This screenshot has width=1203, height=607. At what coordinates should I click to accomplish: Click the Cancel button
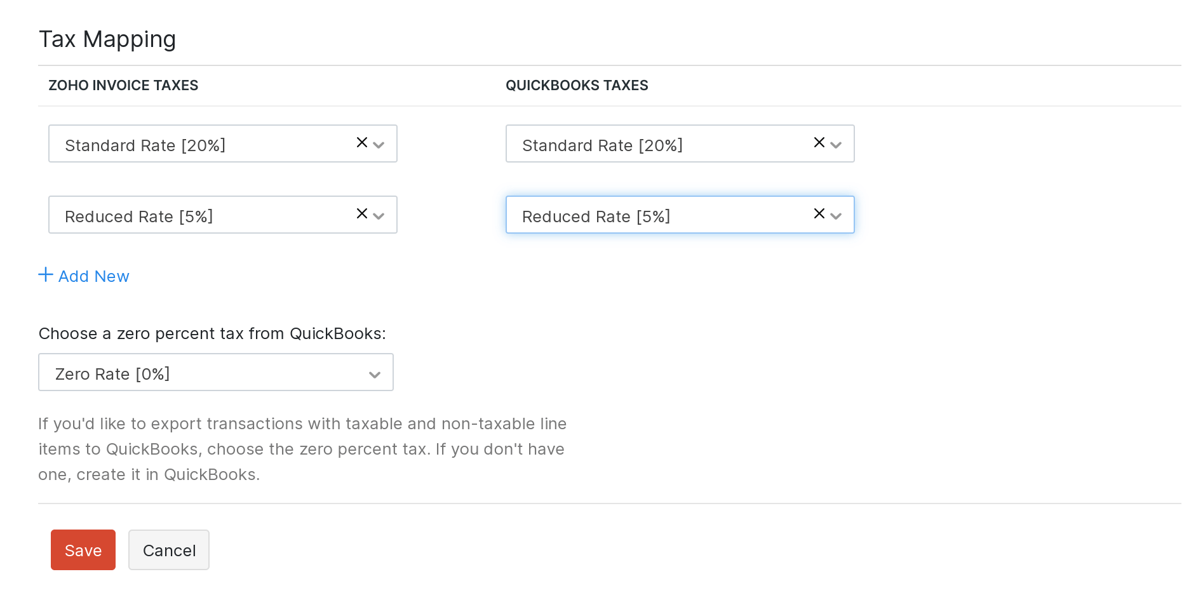pos(168,550)
